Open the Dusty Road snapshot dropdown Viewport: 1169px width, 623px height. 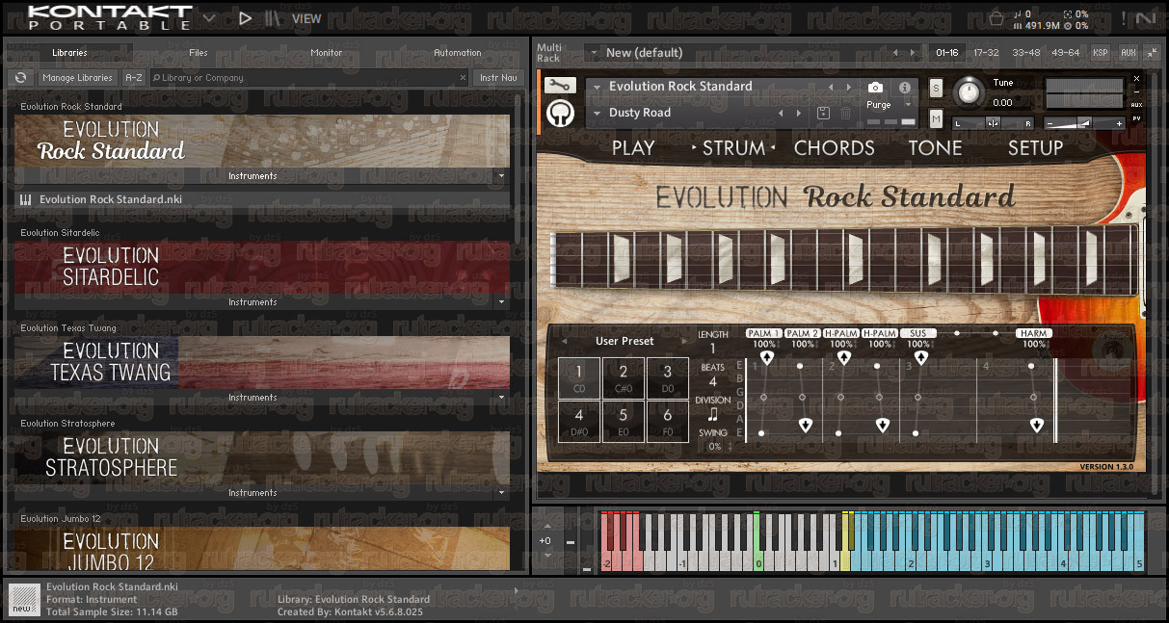click(x=597, y=113)
